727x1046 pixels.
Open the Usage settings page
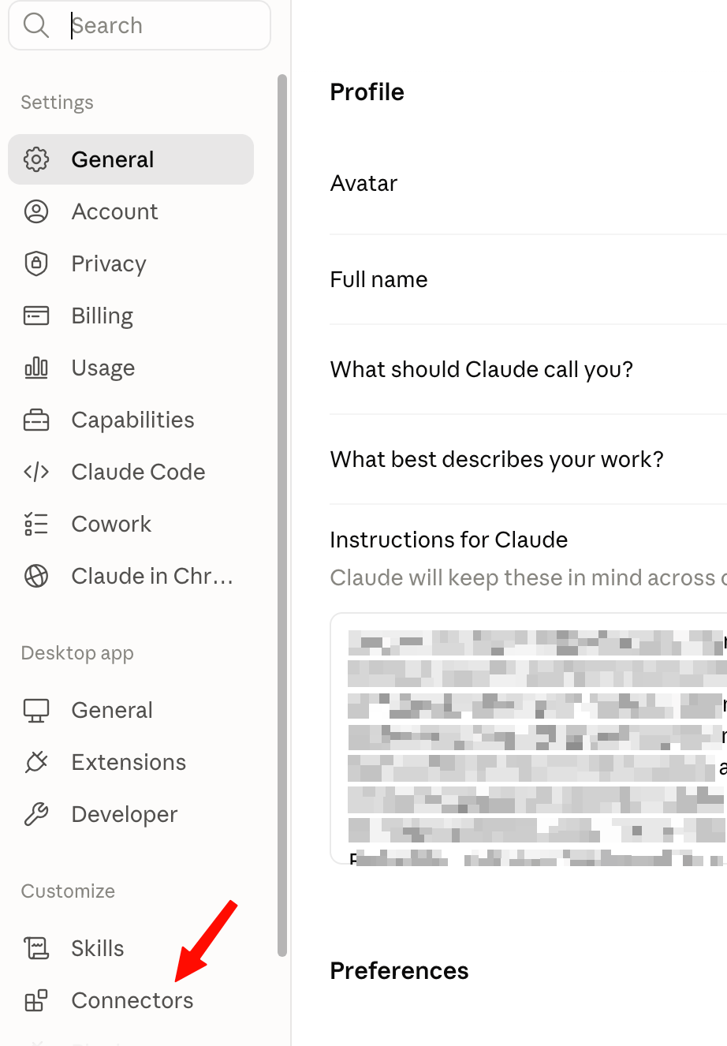pyautogui.click(x=131, y=368)
